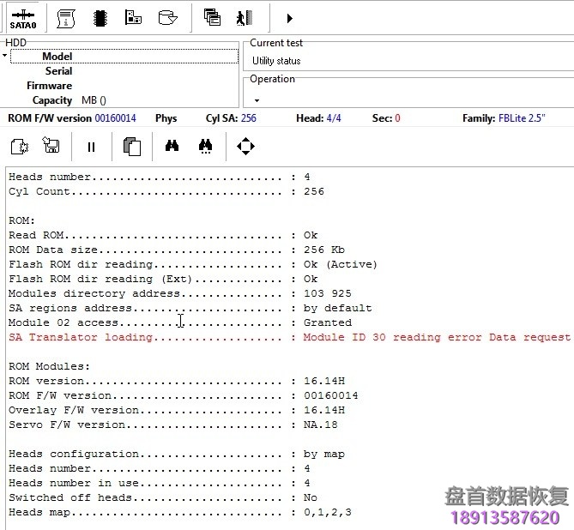Viewport: 574px width, 530px height.
Task: Click the binoculars find icon
Action: tap(172, 146)
